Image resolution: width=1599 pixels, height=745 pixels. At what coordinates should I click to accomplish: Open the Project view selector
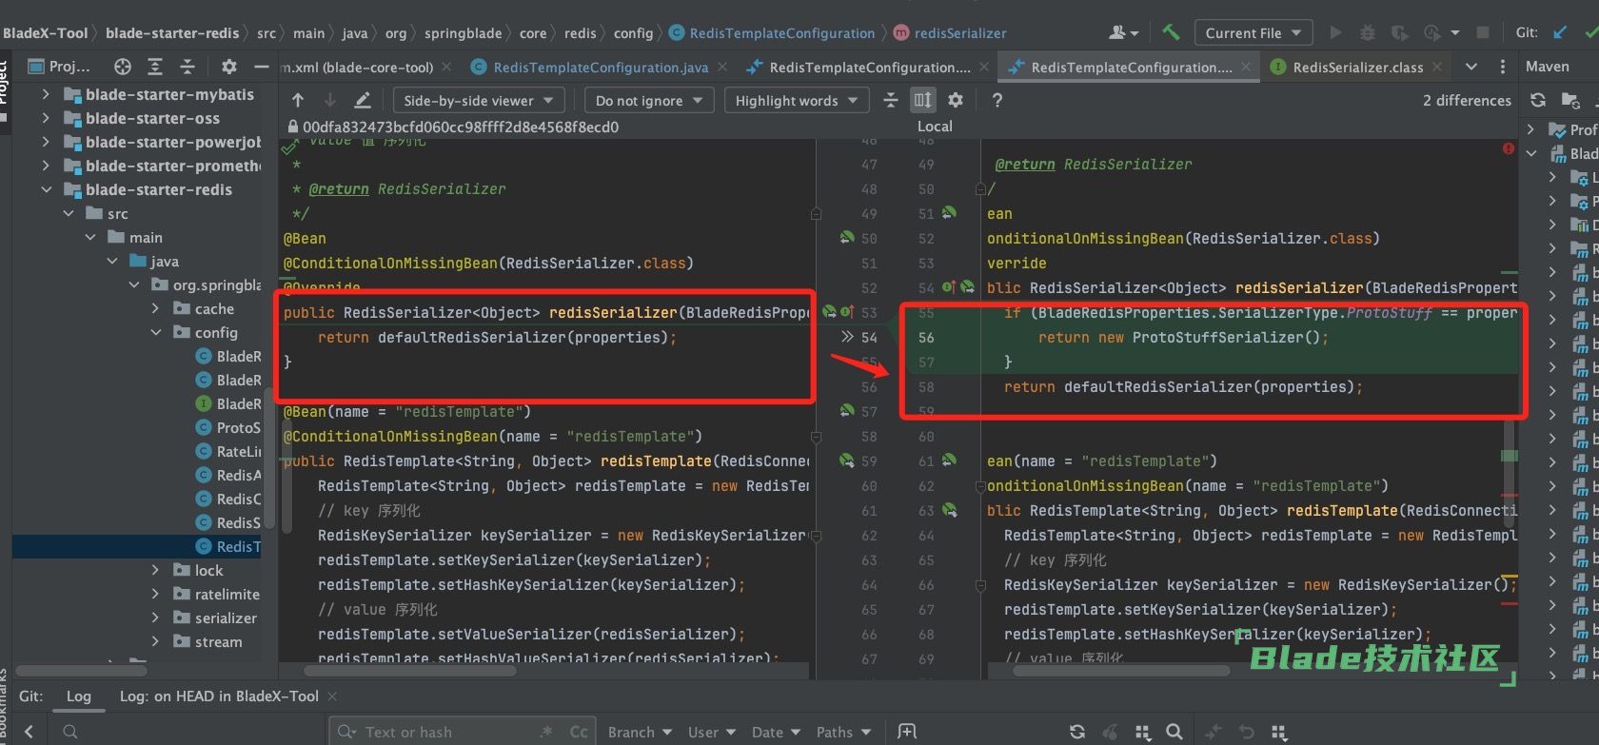(x=60, y=67)
